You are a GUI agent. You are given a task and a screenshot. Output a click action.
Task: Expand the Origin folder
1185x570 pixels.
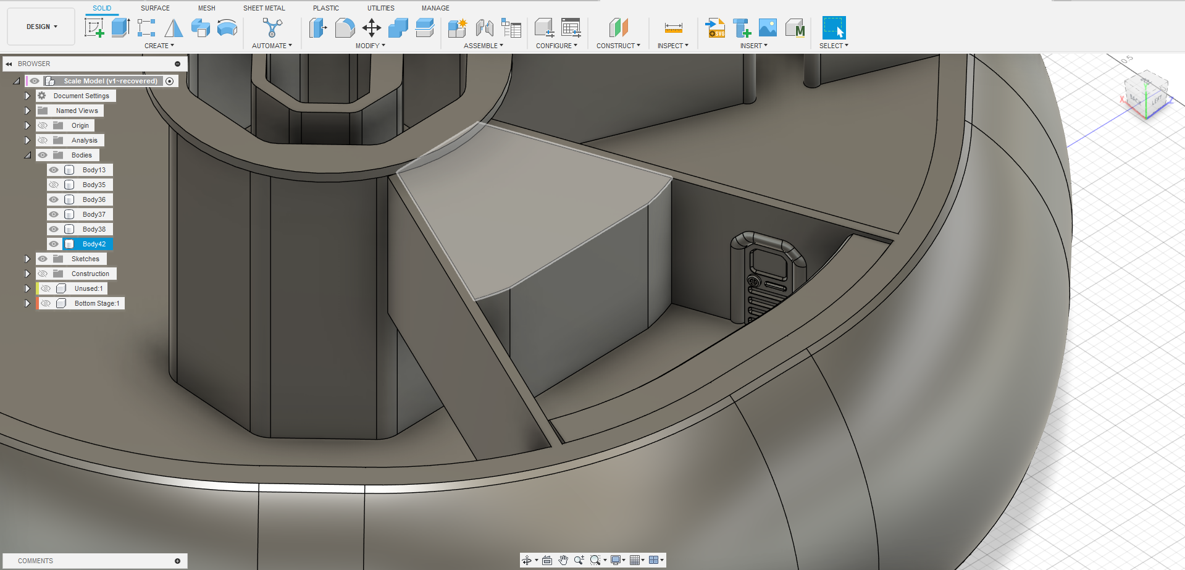[x=27, y=125]
